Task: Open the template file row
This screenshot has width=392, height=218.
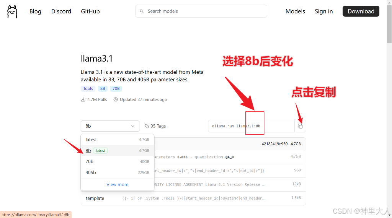Action: point(193,198)
